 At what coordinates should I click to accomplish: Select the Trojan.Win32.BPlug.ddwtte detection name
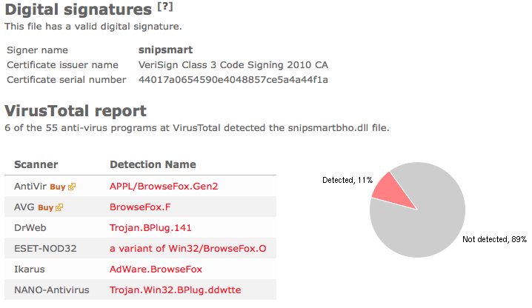(x=175, y=289)
